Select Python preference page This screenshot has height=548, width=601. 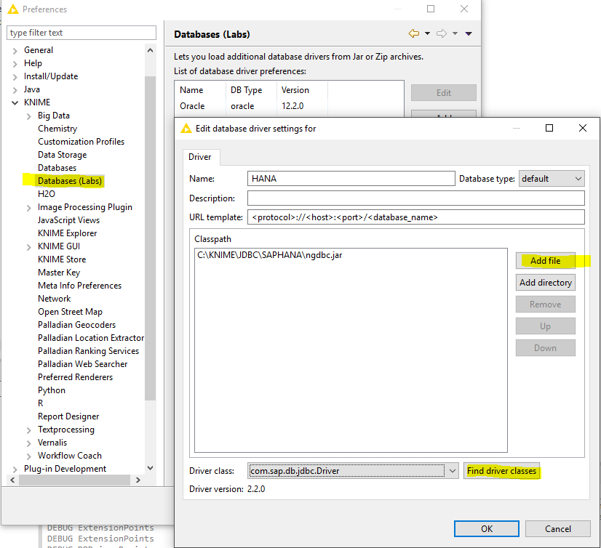(52, 390)
